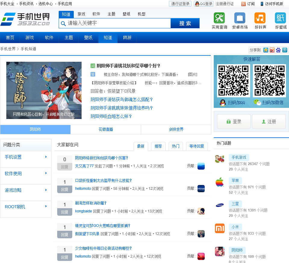289x263 pixels.
Task: Select the 壁纸 search tab
Action: [126, 14]
